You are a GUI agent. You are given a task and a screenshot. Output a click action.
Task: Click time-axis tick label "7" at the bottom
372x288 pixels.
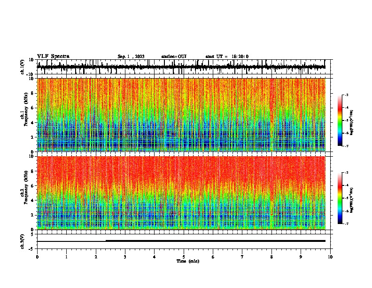point(242,257)
